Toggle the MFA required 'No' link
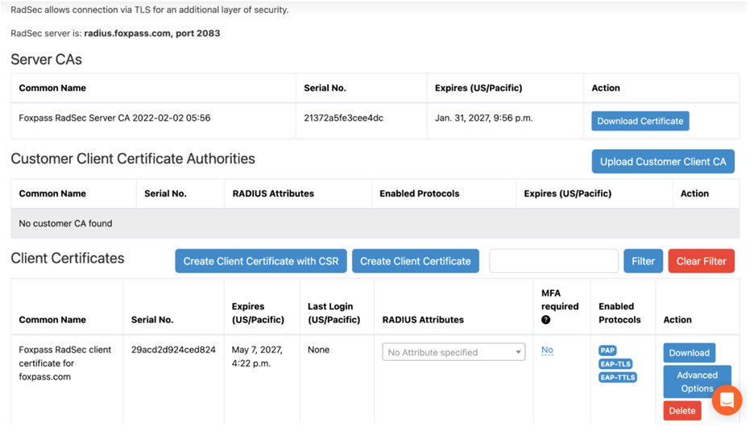 547,350
